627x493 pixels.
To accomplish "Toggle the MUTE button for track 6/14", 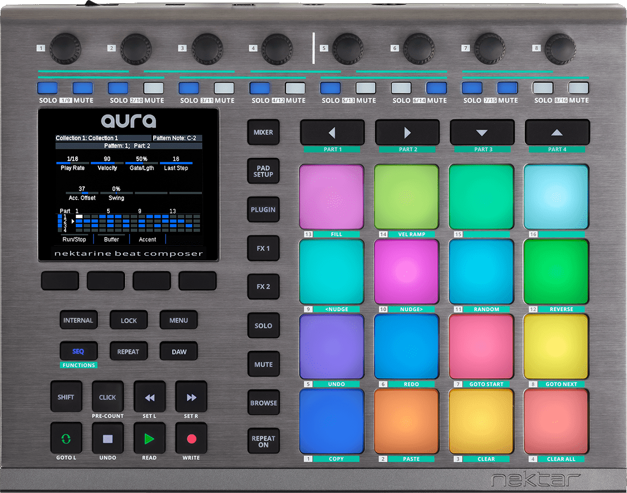I will 437,88.
